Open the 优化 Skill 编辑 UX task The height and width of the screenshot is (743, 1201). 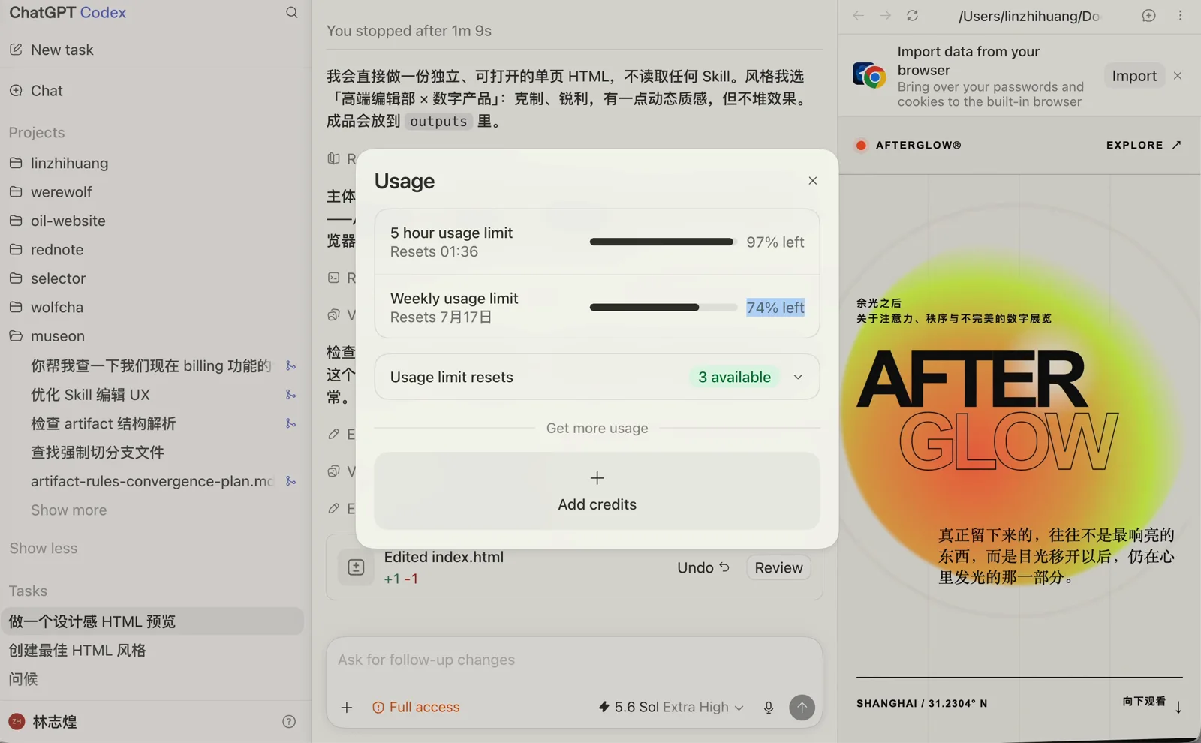click(90, 395)
